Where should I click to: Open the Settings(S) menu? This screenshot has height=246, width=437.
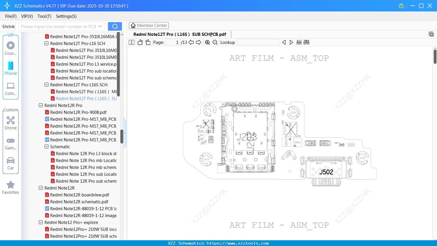[66, 16]
